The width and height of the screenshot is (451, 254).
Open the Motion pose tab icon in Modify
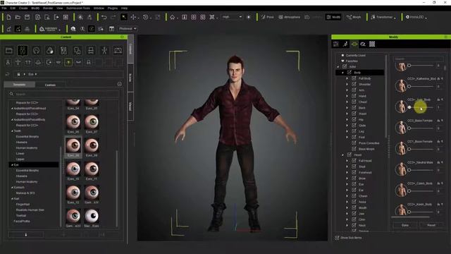click(345, 44)
